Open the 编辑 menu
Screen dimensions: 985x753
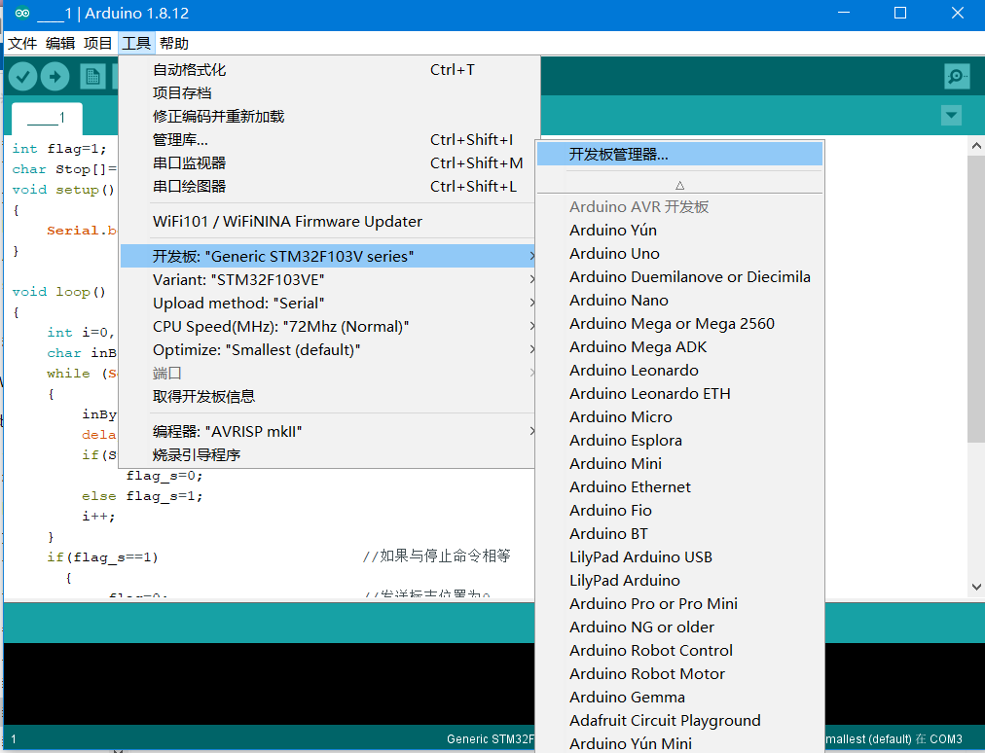[x=60, y=44]
